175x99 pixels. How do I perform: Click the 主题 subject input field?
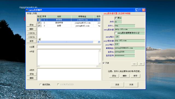69,47
